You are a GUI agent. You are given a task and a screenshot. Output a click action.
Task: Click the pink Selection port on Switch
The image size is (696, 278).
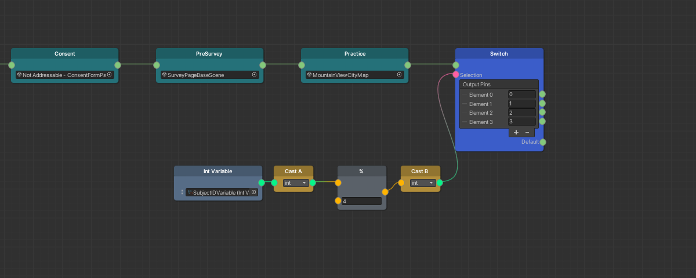456,75
